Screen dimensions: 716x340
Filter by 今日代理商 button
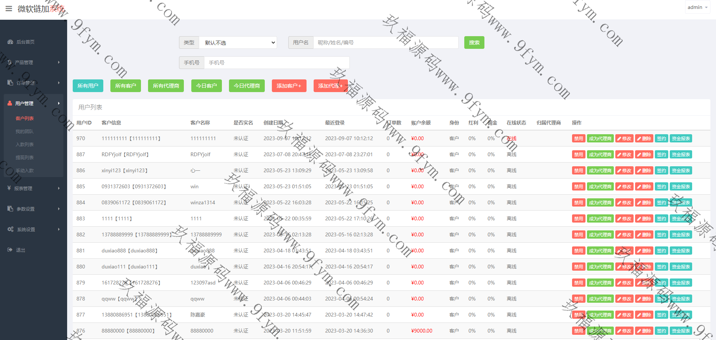[246, 86]
